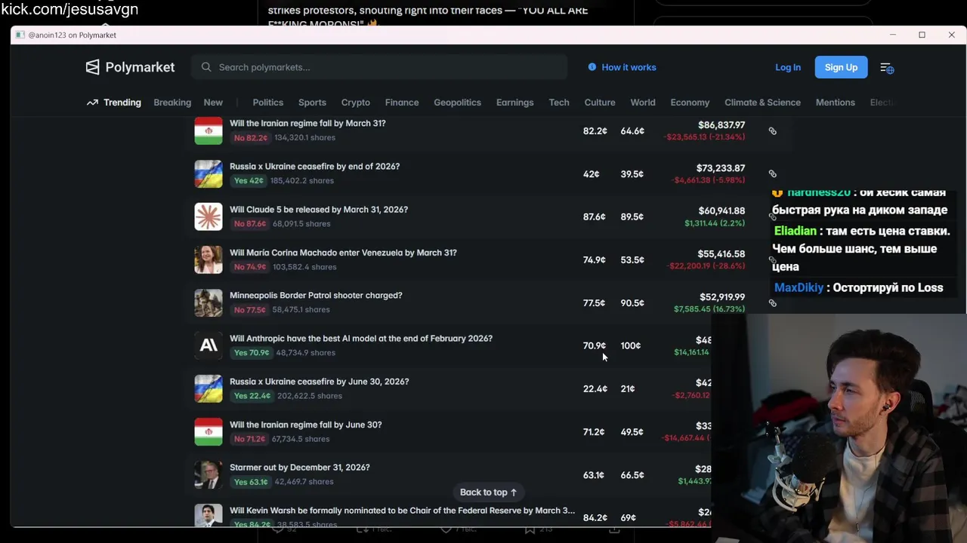Viewport: 967px width, 543px height.
Task: Click the Polymarket logo
Action: (x=130, y=67)
